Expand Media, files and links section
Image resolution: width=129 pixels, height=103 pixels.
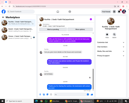(111, 51)
